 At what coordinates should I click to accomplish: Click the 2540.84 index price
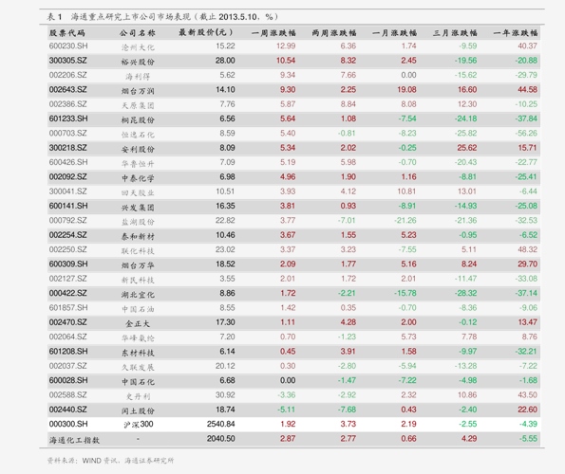pos(221,424)
